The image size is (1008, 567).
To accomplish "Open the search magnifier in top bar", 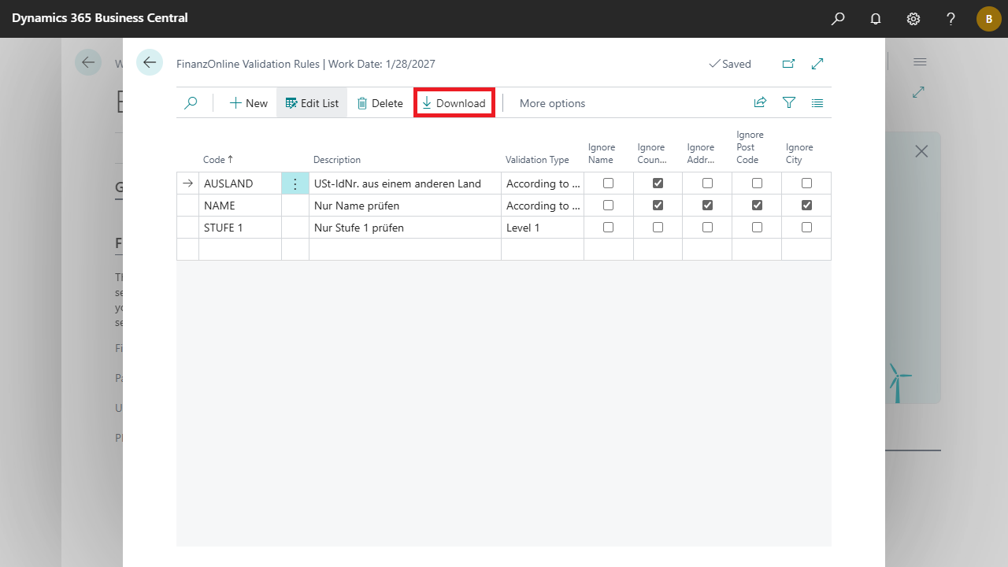I will 838,18.
